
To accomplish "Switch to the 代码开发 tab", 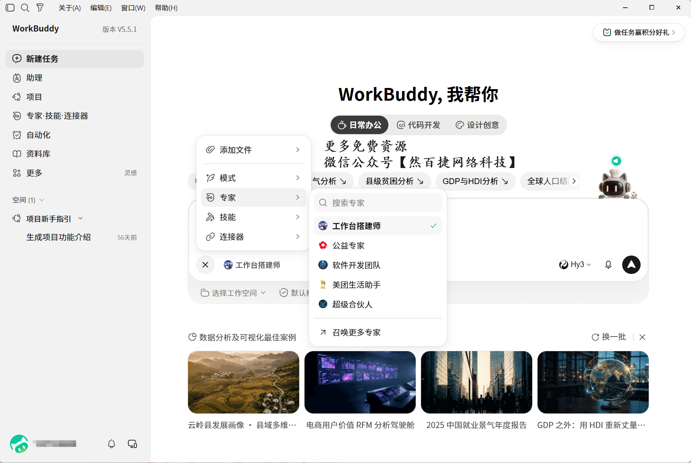I will click(419, 125).
